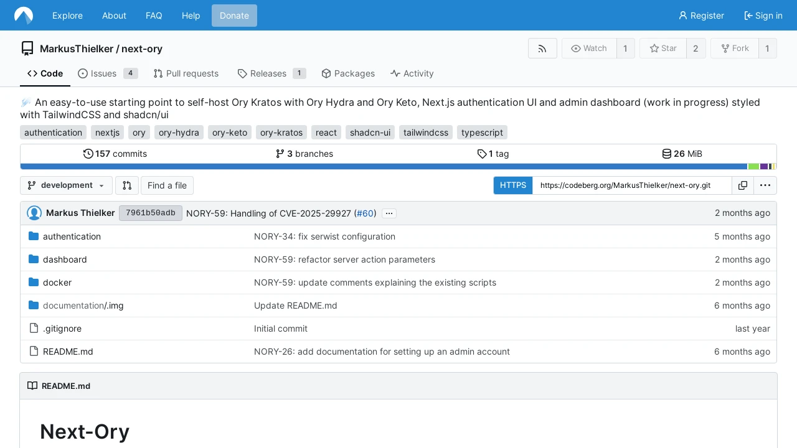Click Markus Thielker's avatar image
Image resolution: width=797 pixels, height=448 pixels.
click(34, 213)
